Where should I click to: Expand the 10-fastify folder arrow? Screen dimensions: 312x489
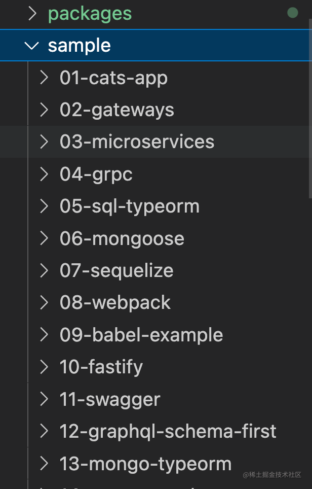pyautogui.click(x=44, y=367)
